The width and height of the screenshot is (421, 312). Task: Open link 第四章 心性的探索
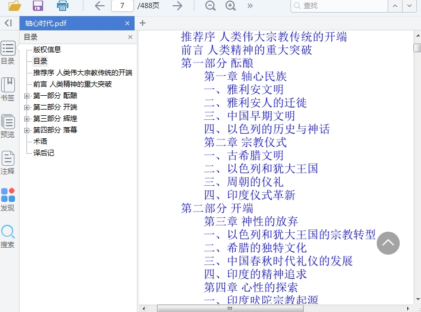[251, 287]
